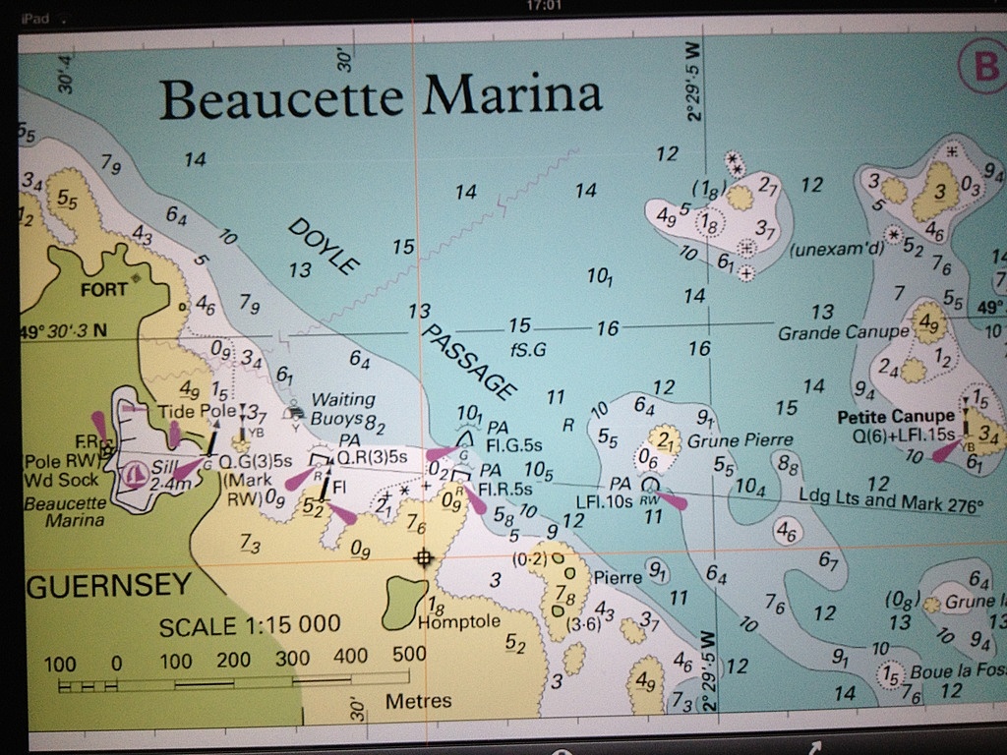The image size is (1007, 755).
Task: Tap the Waiting Buoys label
Action: click(x=343, y=409)
